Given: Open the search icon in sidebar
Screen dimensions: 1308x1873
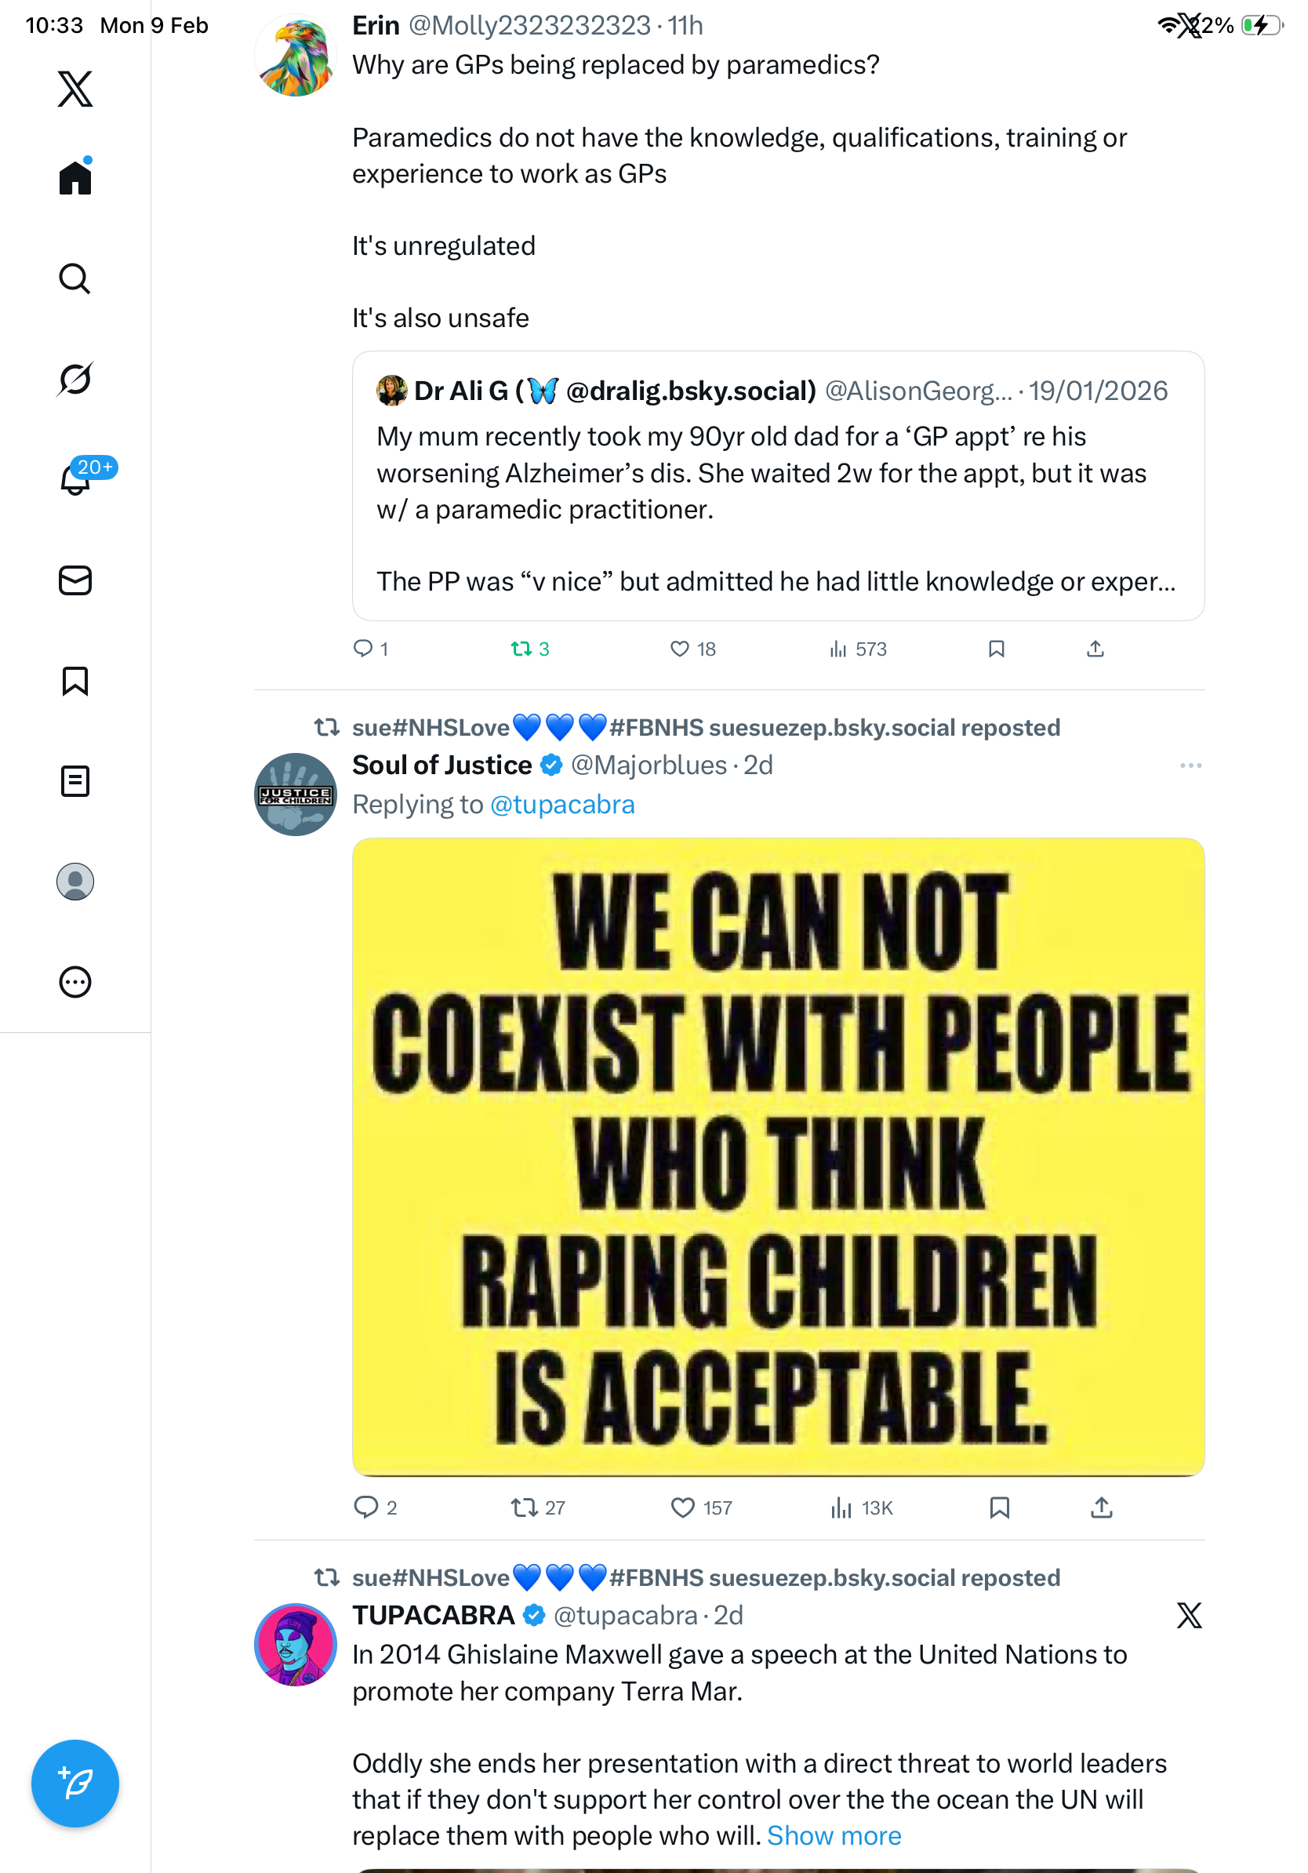Looking at the screenshot, I should click(x=75, y=279).
